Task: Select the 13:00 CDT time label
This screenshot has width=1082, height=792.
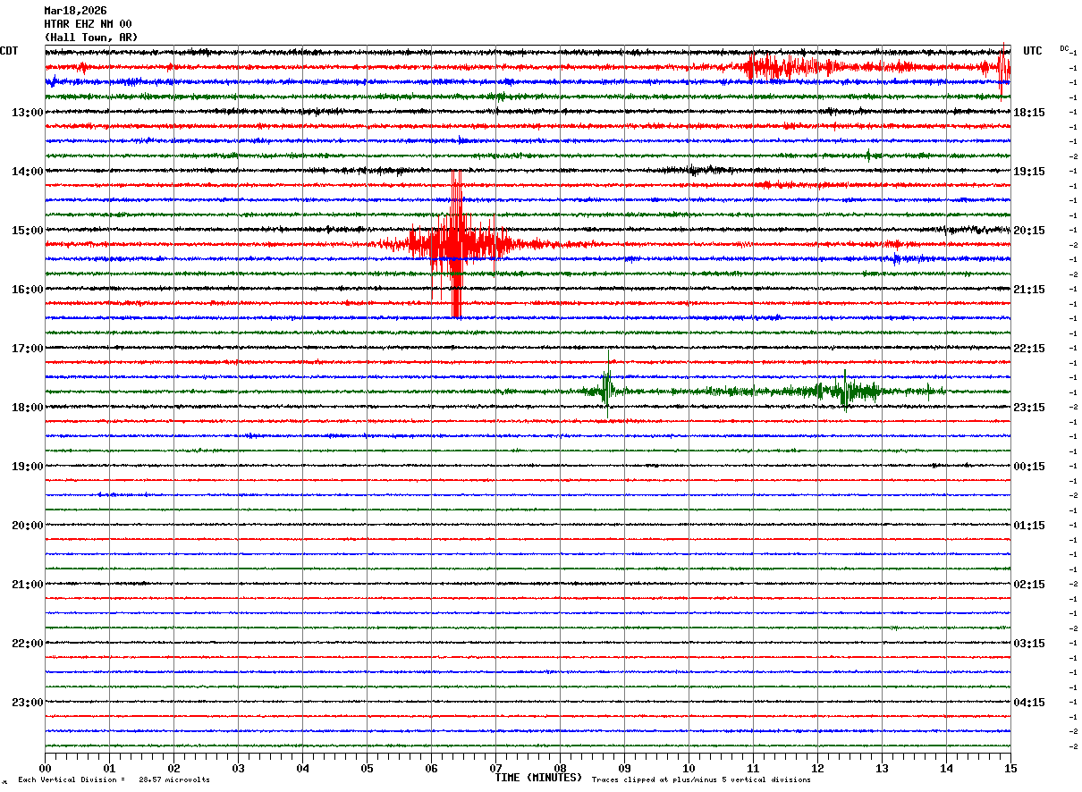Action: tap(27, 112)
